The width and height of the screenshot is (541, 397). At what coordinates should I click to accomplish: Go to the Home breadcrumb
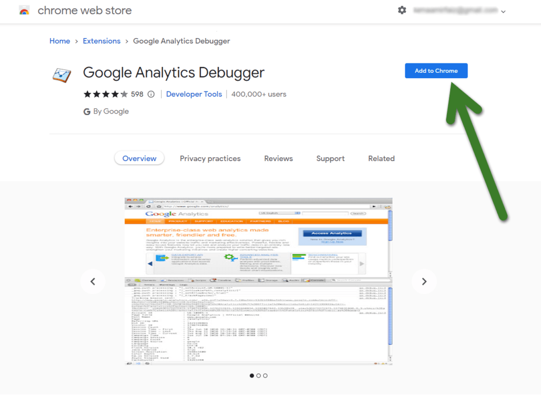(x=60, y=41)
